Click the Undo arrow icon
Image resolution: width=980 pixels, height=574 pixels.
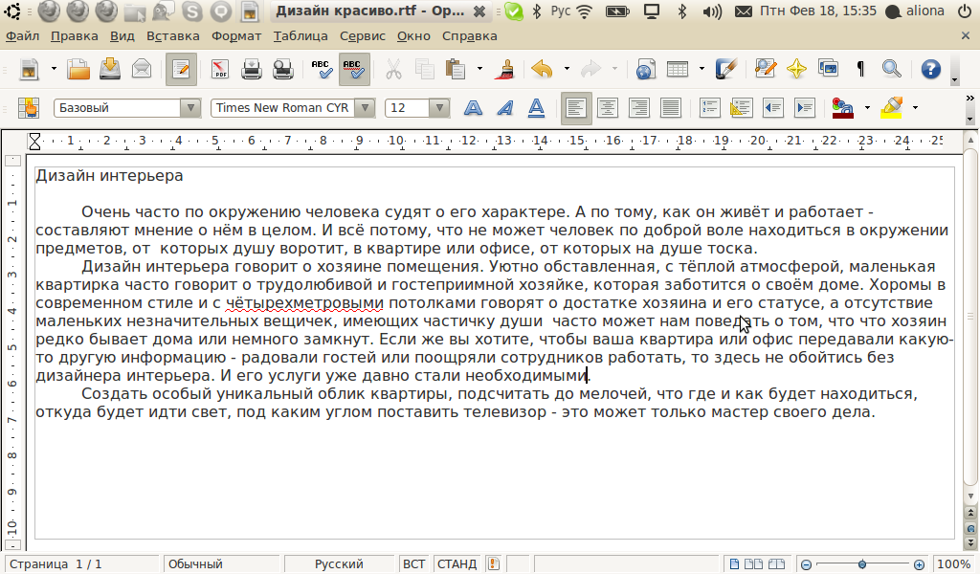tap(543, 69)
